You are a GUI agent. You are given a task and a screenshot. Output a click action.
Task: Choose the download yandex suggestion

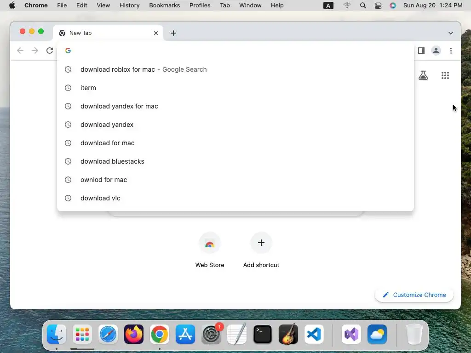[235, 125]
